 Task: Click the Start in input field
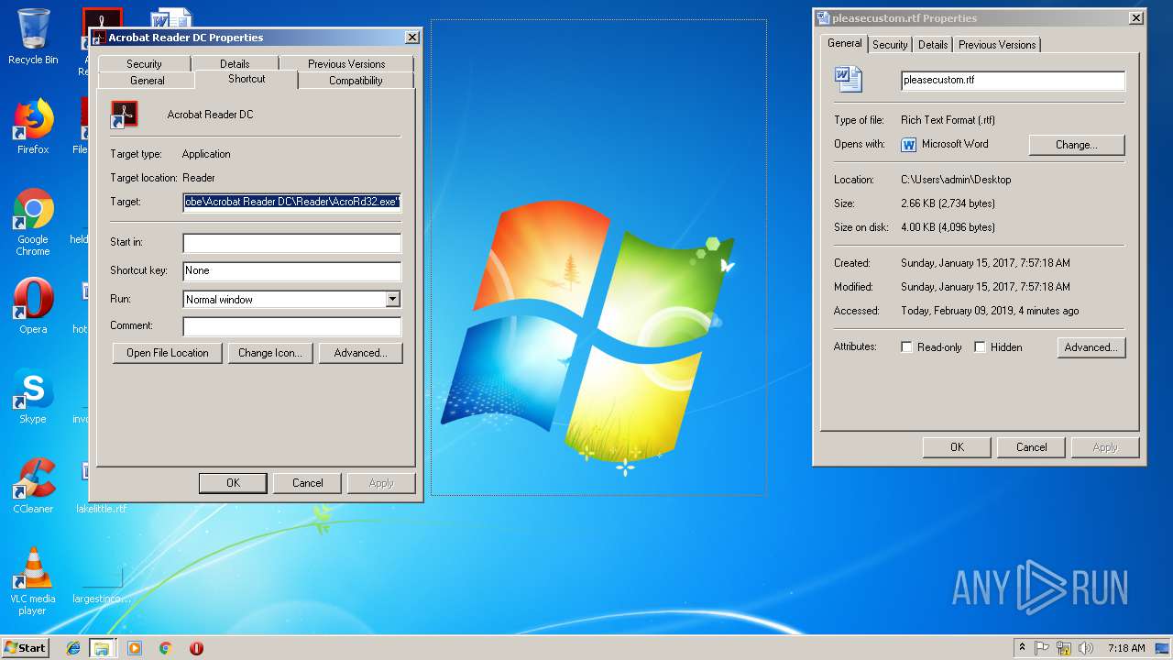tap(292, 243)
